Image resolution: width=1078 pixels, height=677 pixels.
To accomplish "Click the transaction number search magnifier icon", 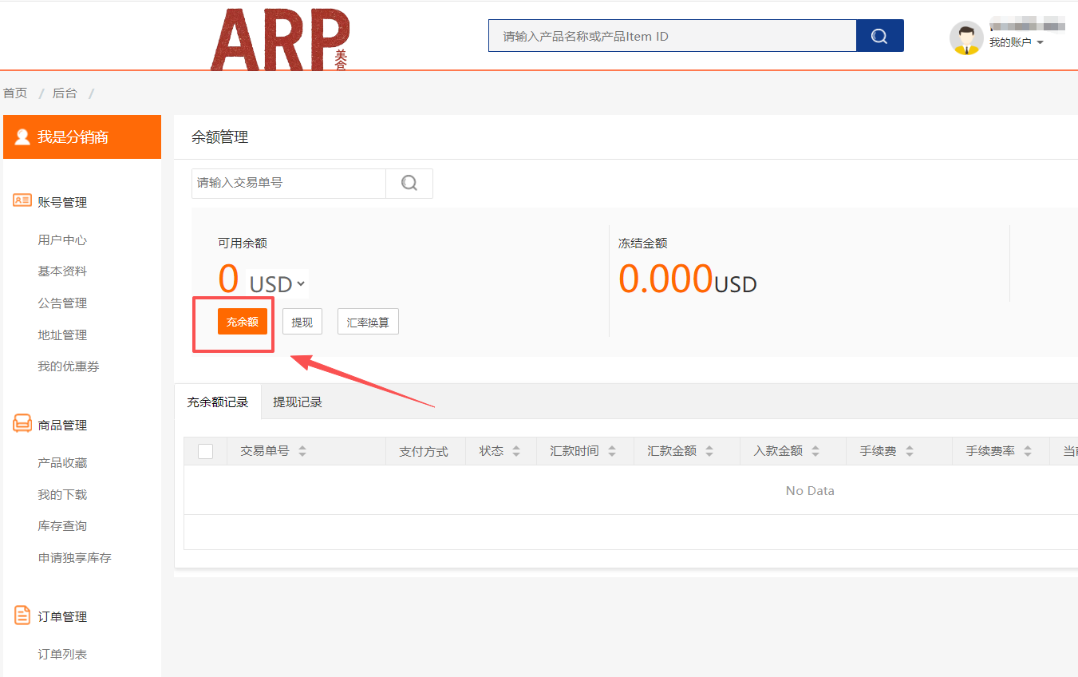I will (409, 183).
